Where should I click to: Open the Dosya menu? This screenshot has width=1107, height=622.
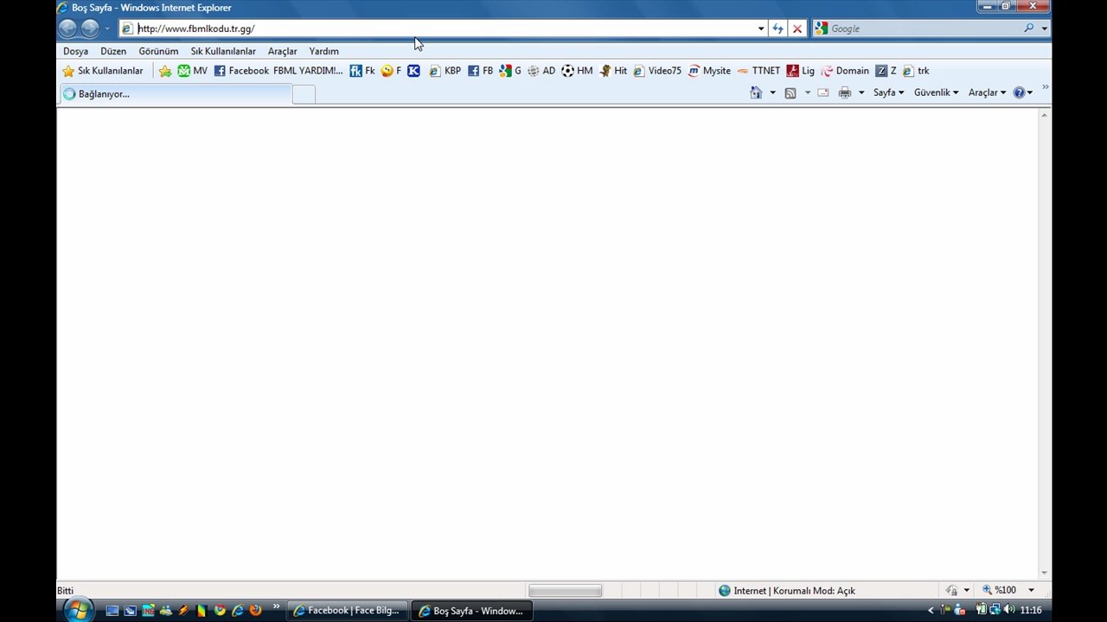pyautogui.click(x=75, y=51)
